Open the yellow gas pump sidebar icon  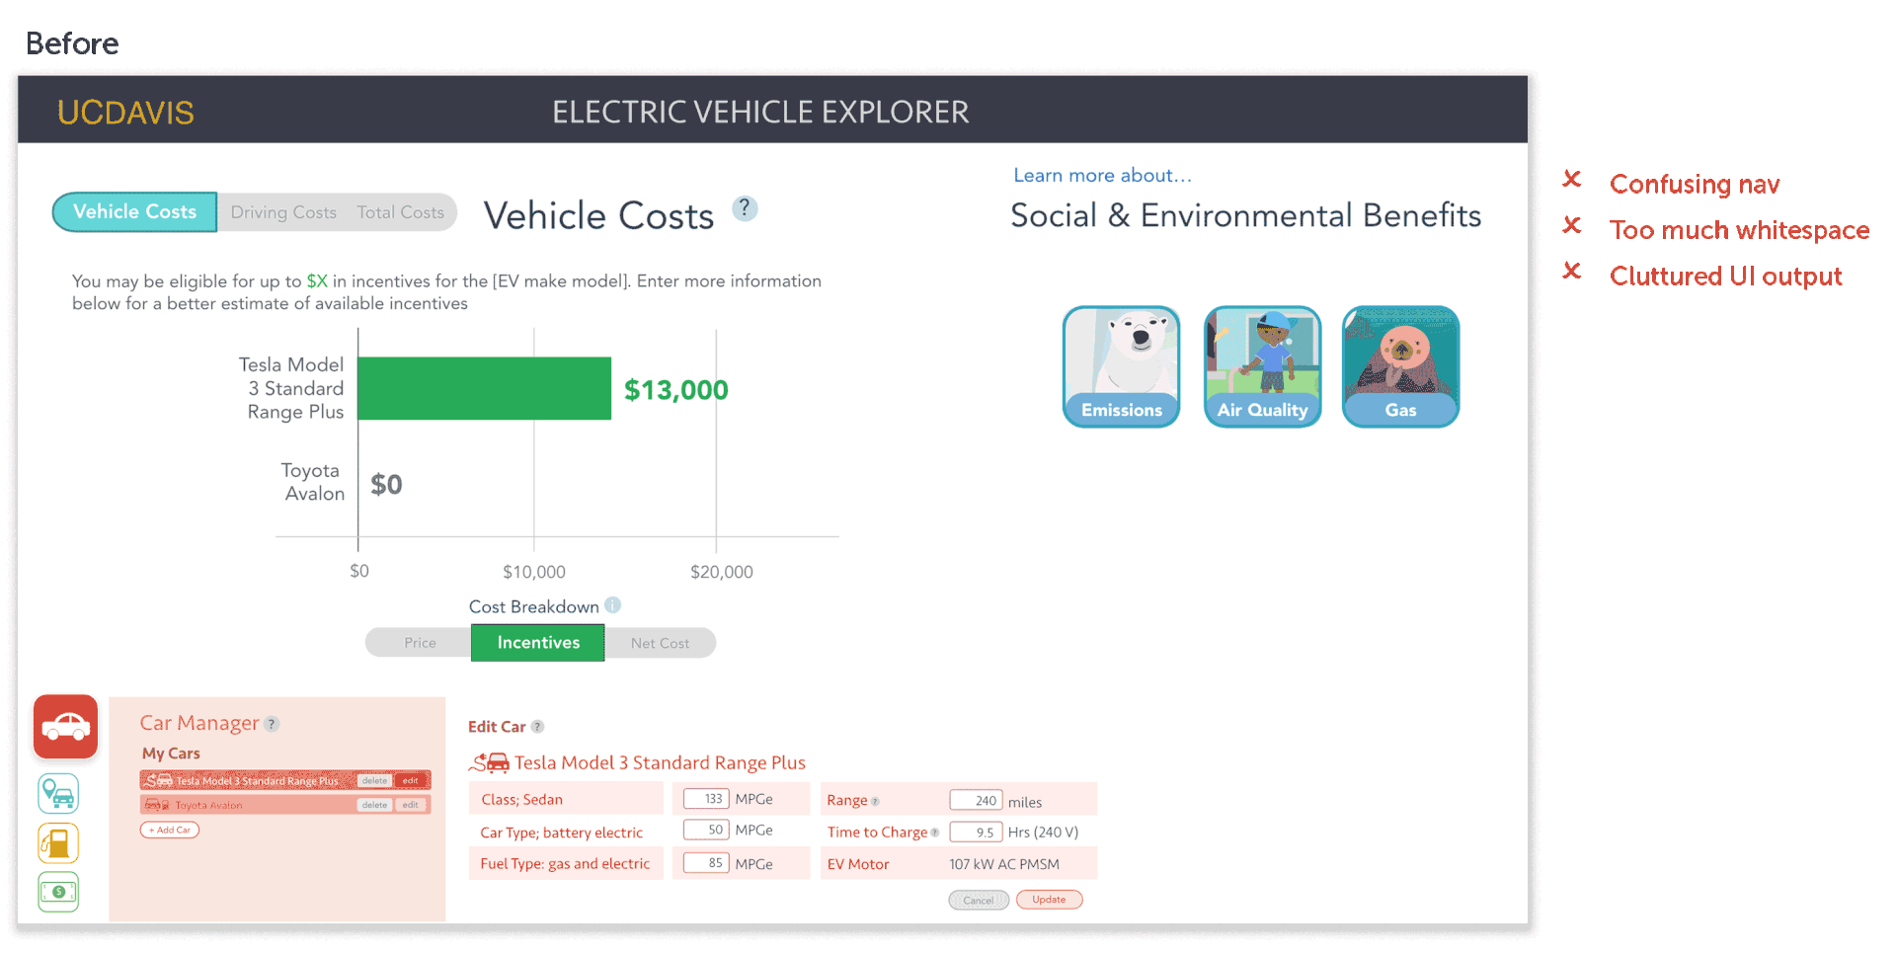[58, 843]
